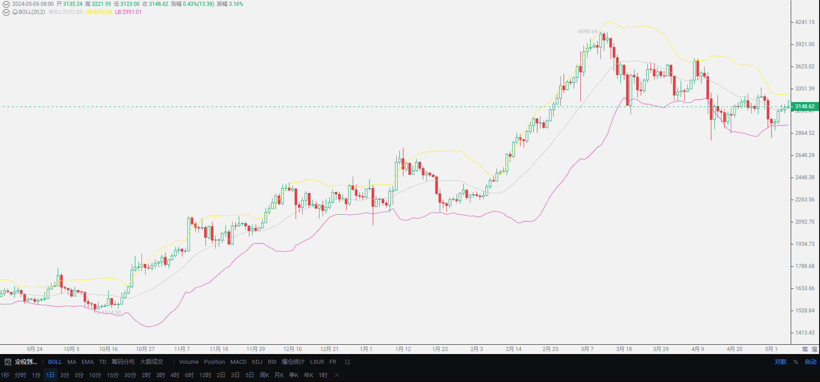Toggle the BOLL main indicator

coord(55,362)
